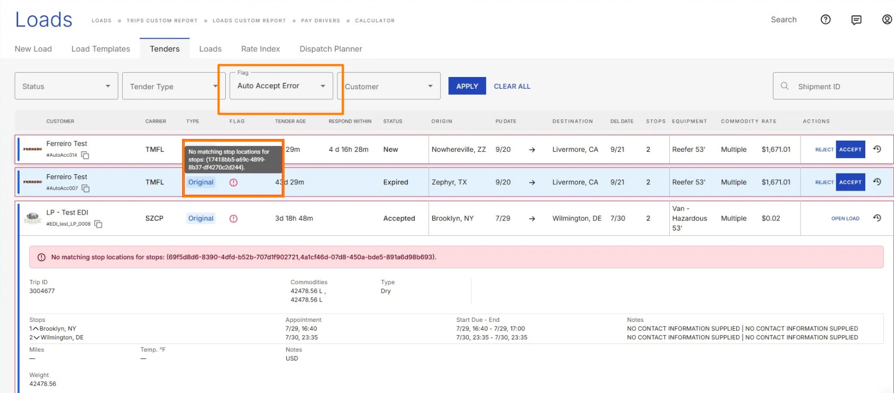Open the Dispatch Planner tab
The width and height of the screenshot is (894, 393).
tap(331, 49)
